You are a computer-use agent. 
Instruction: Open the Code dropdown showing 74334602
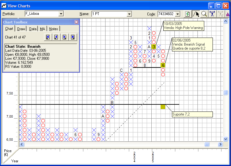pyautogui.click(x=177, y=14)
